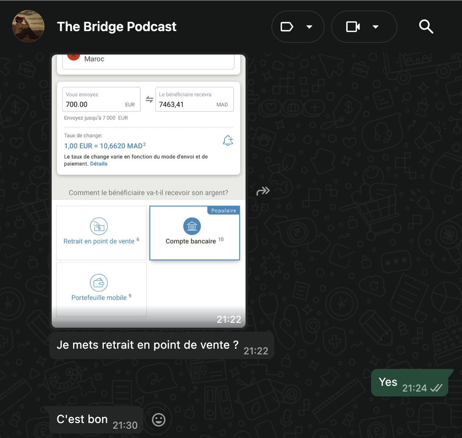The width and height of the screenshot is (462, 438).
Task: Click the exchange rate alert bell icon
Action: point(228,141)
